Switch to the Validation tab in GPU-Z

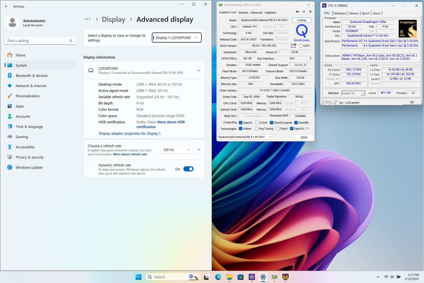[x=270, y=13]
